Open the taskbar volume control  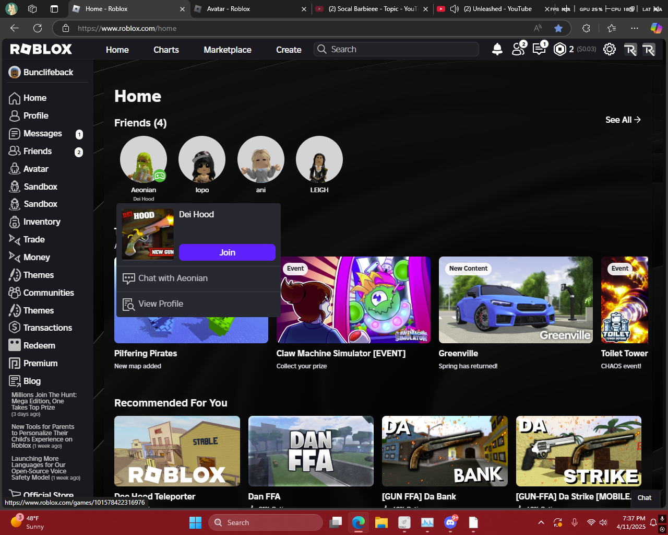[x=603, y=522]
